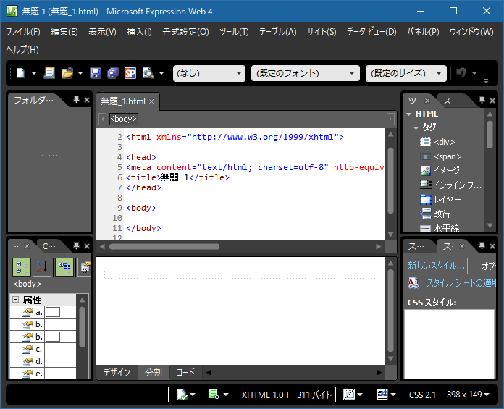
Task: Toggle show set properties on top
Action: [64, 267]
